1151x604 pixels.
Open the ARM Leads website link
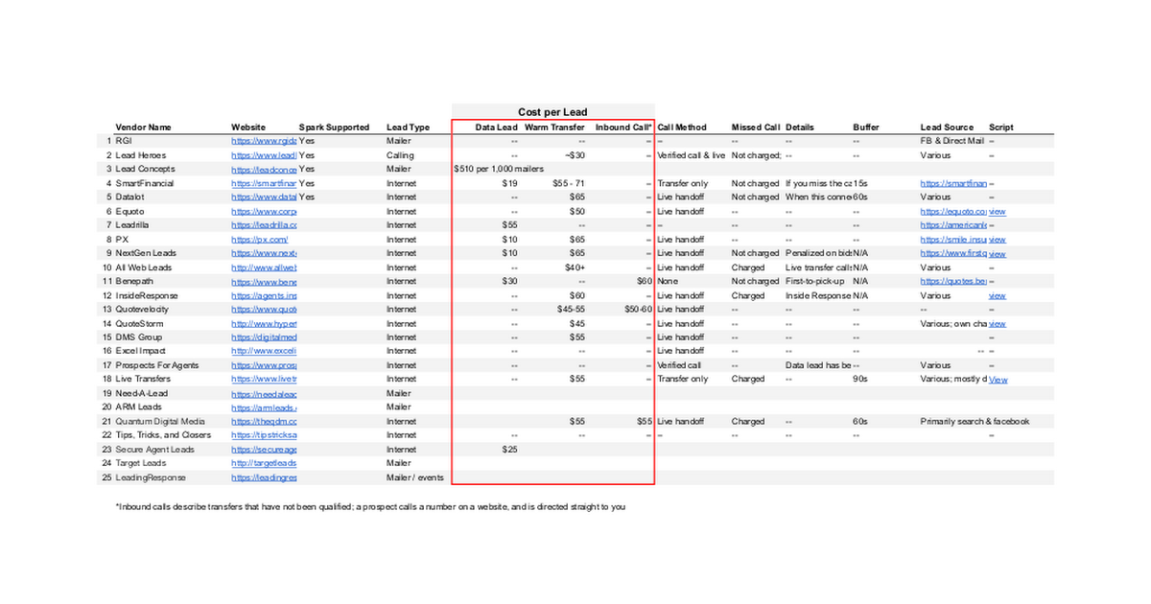coord(264,407)
